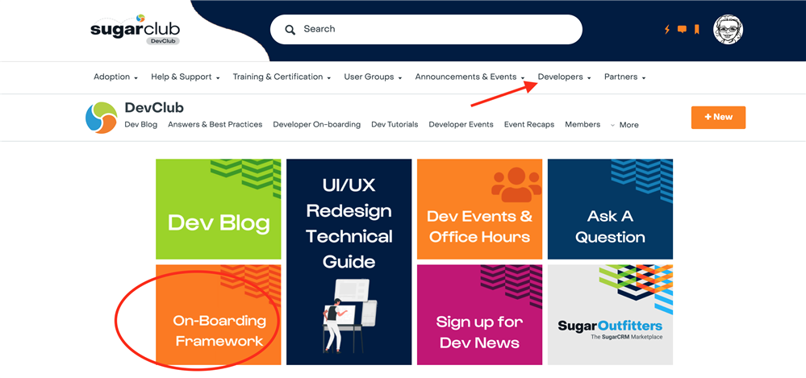Open the chat messages icon
Viewport: 806px width, 378px height.
(x=682, y=29)
